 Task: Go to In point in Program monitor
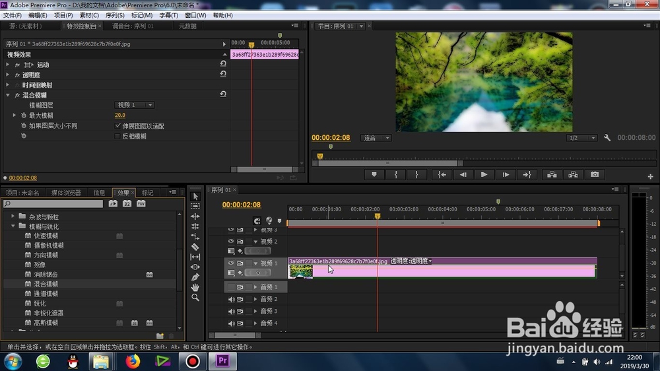pyautogui.click(x=442, y=175)
